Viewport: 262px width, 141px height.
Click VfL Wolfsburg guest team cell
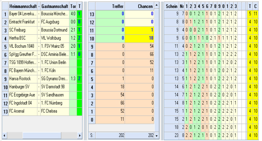pos(55,38)
